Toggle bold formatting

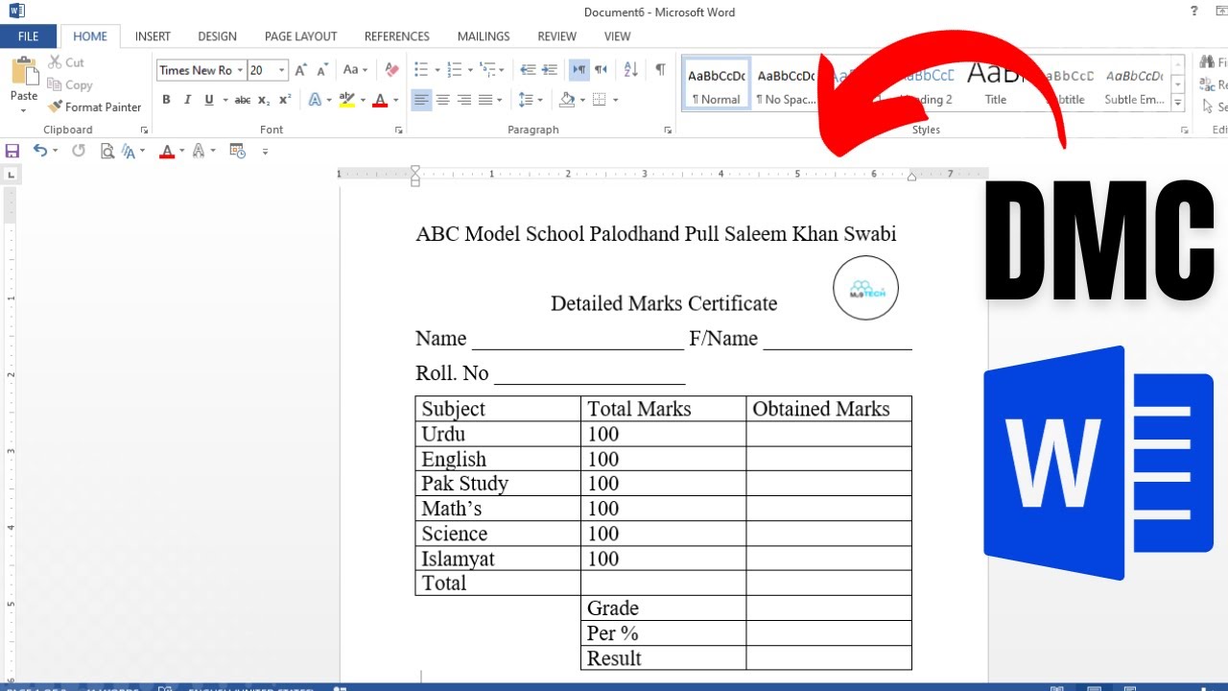click(x=166, y=100)
